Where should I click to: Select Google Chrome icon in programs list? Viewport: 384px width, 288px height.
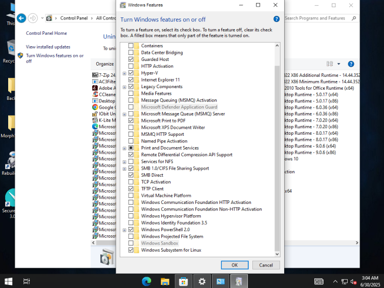pyautogui.click(x=95, y=107)
